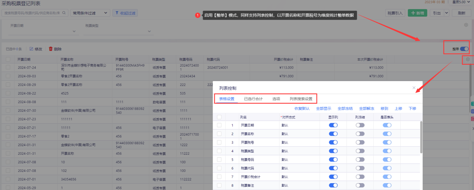Viewport: 474px width, 190px height.
Task: Click the green 新增 plus button
Action: pos(417,13)
